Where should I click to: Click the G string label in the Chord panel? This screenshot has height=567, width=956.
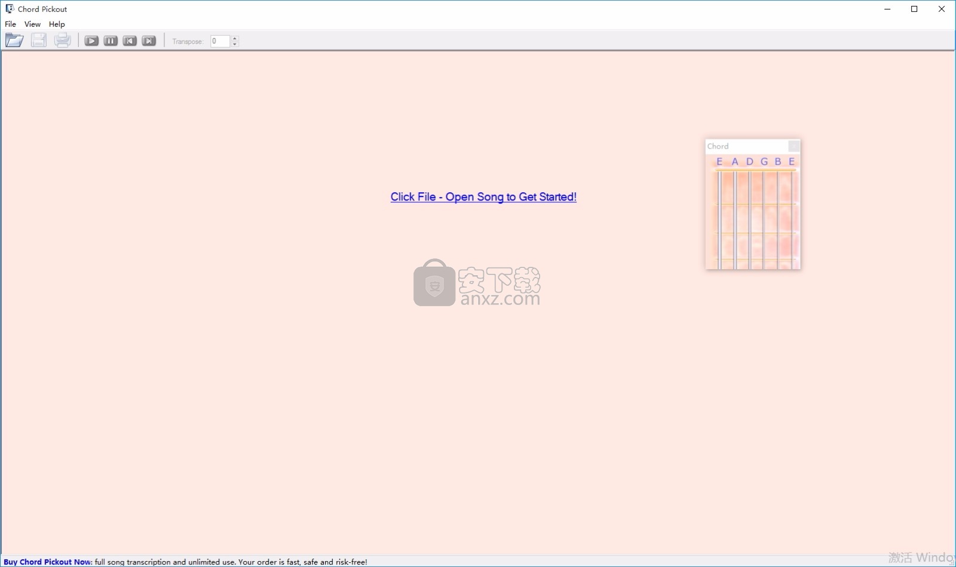pyautogui.click(x=764, y=162)
